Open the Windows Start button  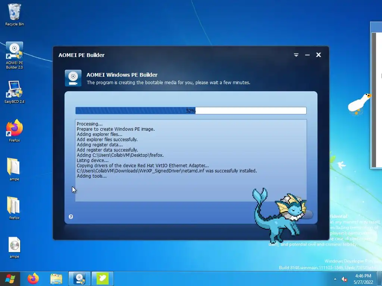click(10, 279)
